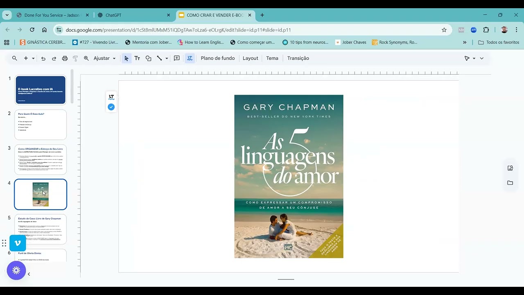Select slide 3 thumbnail Como ORGANIZAR
Screen dimensions: 524x295
pos(41,159)
